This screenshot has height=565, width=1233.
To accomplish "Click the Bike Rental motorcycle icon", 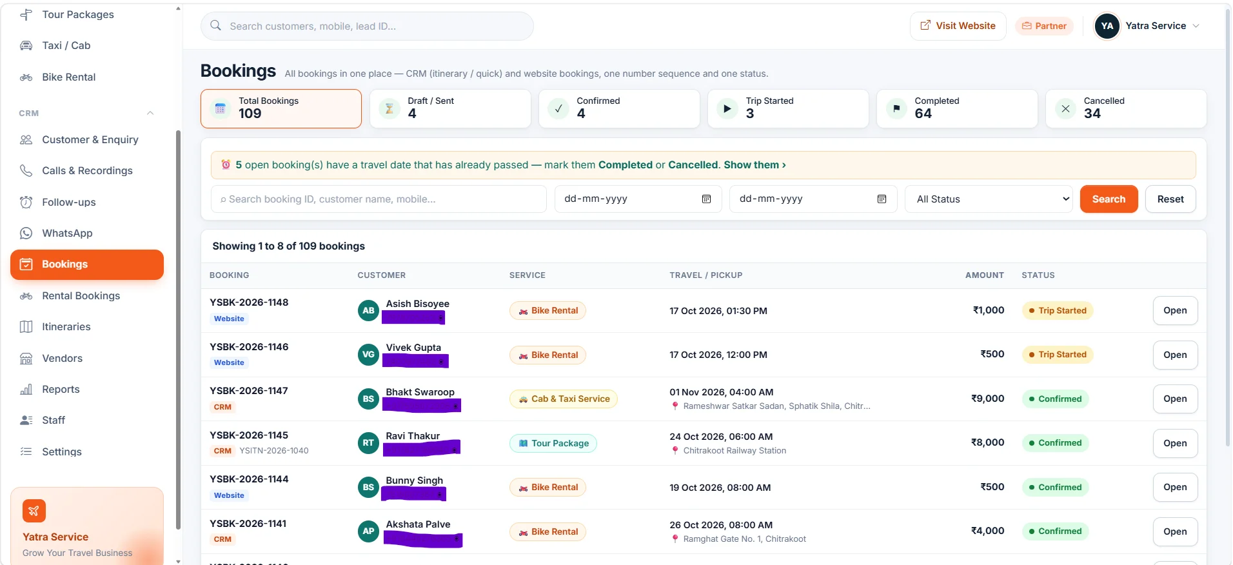I will pos(26,77).
